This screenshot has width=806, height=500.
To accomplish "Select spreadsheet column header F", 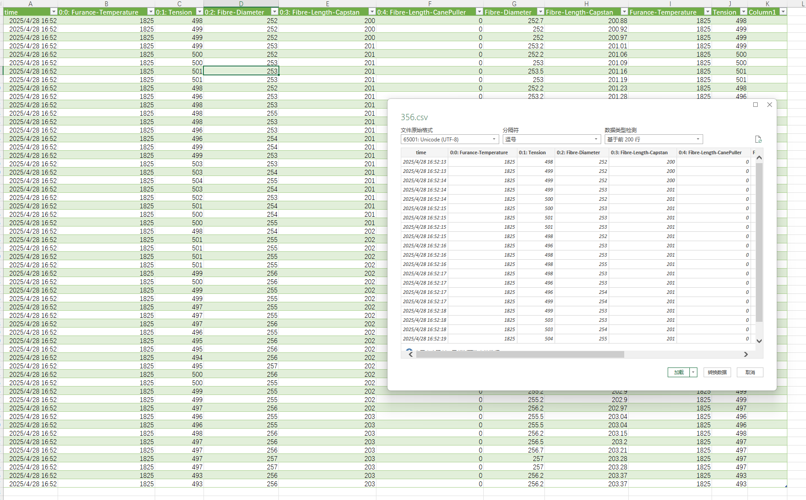I will click(430, 4).
